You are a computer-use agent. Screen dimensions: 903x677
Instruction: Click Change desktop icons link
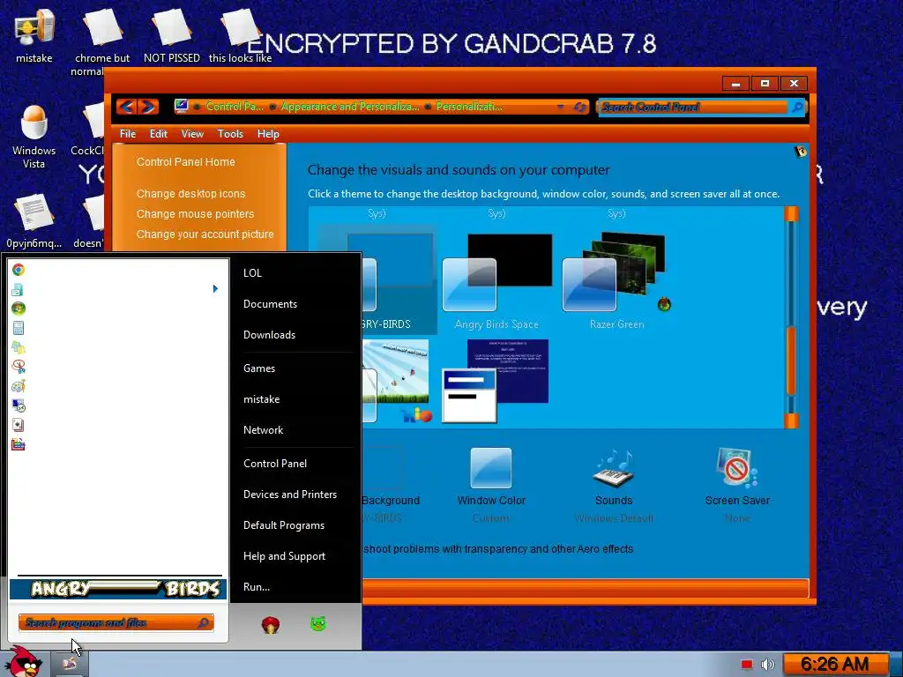[190, 193]
